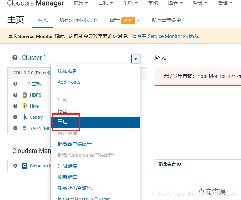Open the Sentry service link

(x=36, y=117)
